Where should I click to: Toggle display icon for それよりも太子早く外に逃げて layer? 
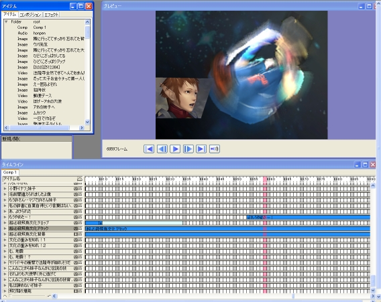pos(76,274)
